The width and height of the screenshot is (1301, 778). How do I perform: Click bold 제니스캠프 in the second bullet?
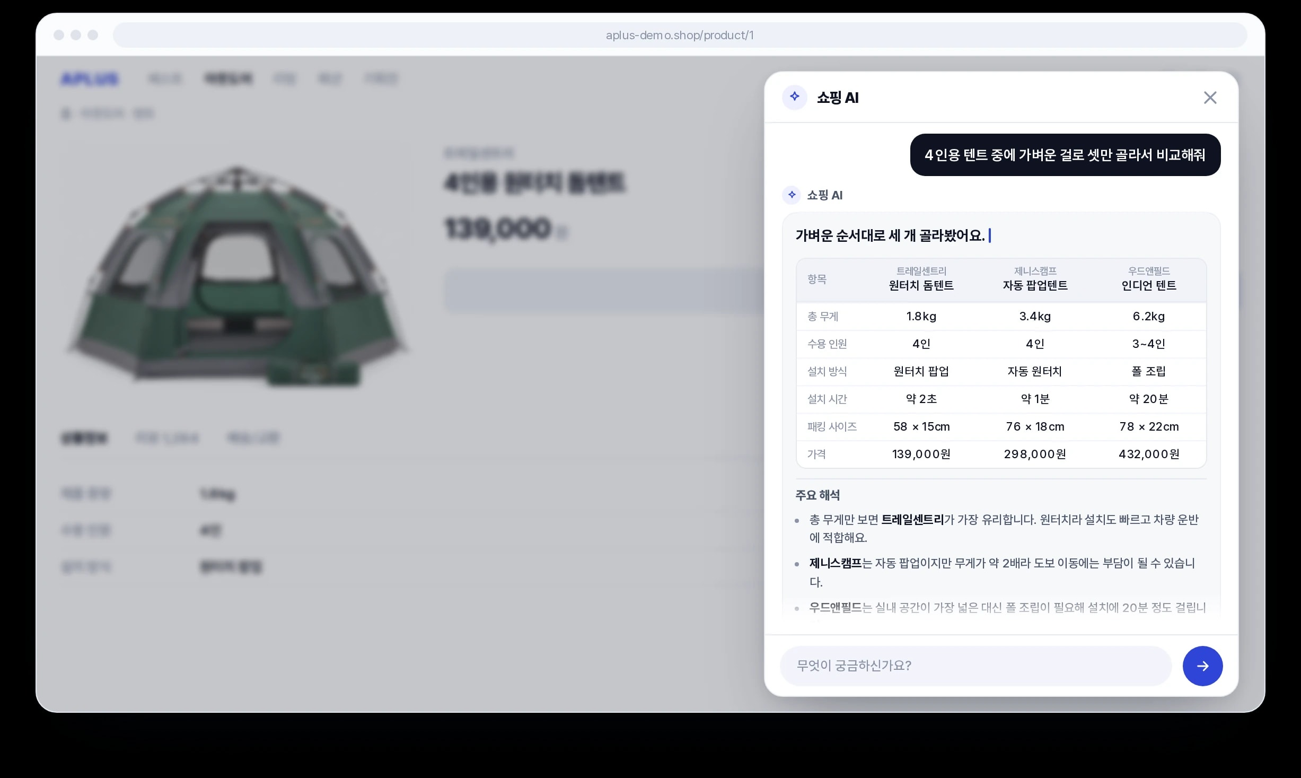pyautogui.click(x=836, y=563)
